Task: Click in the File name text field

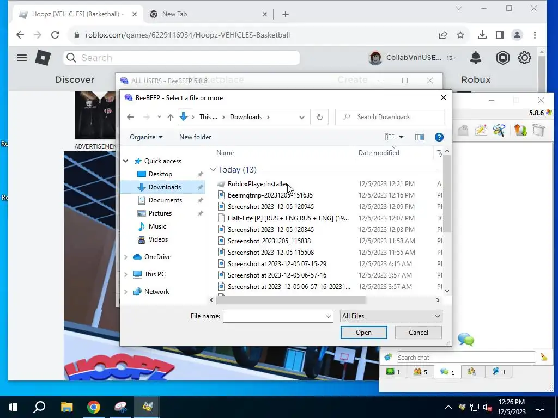Action: [274, 316]
